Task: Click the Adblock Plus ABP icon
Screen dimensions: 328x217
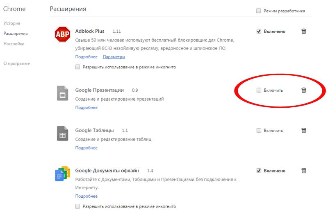Action: tap(62, 34)
